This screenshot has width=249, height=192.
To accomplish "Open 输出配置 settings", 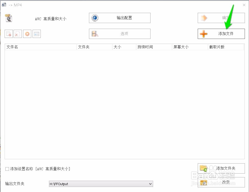I will click(119, 18).
